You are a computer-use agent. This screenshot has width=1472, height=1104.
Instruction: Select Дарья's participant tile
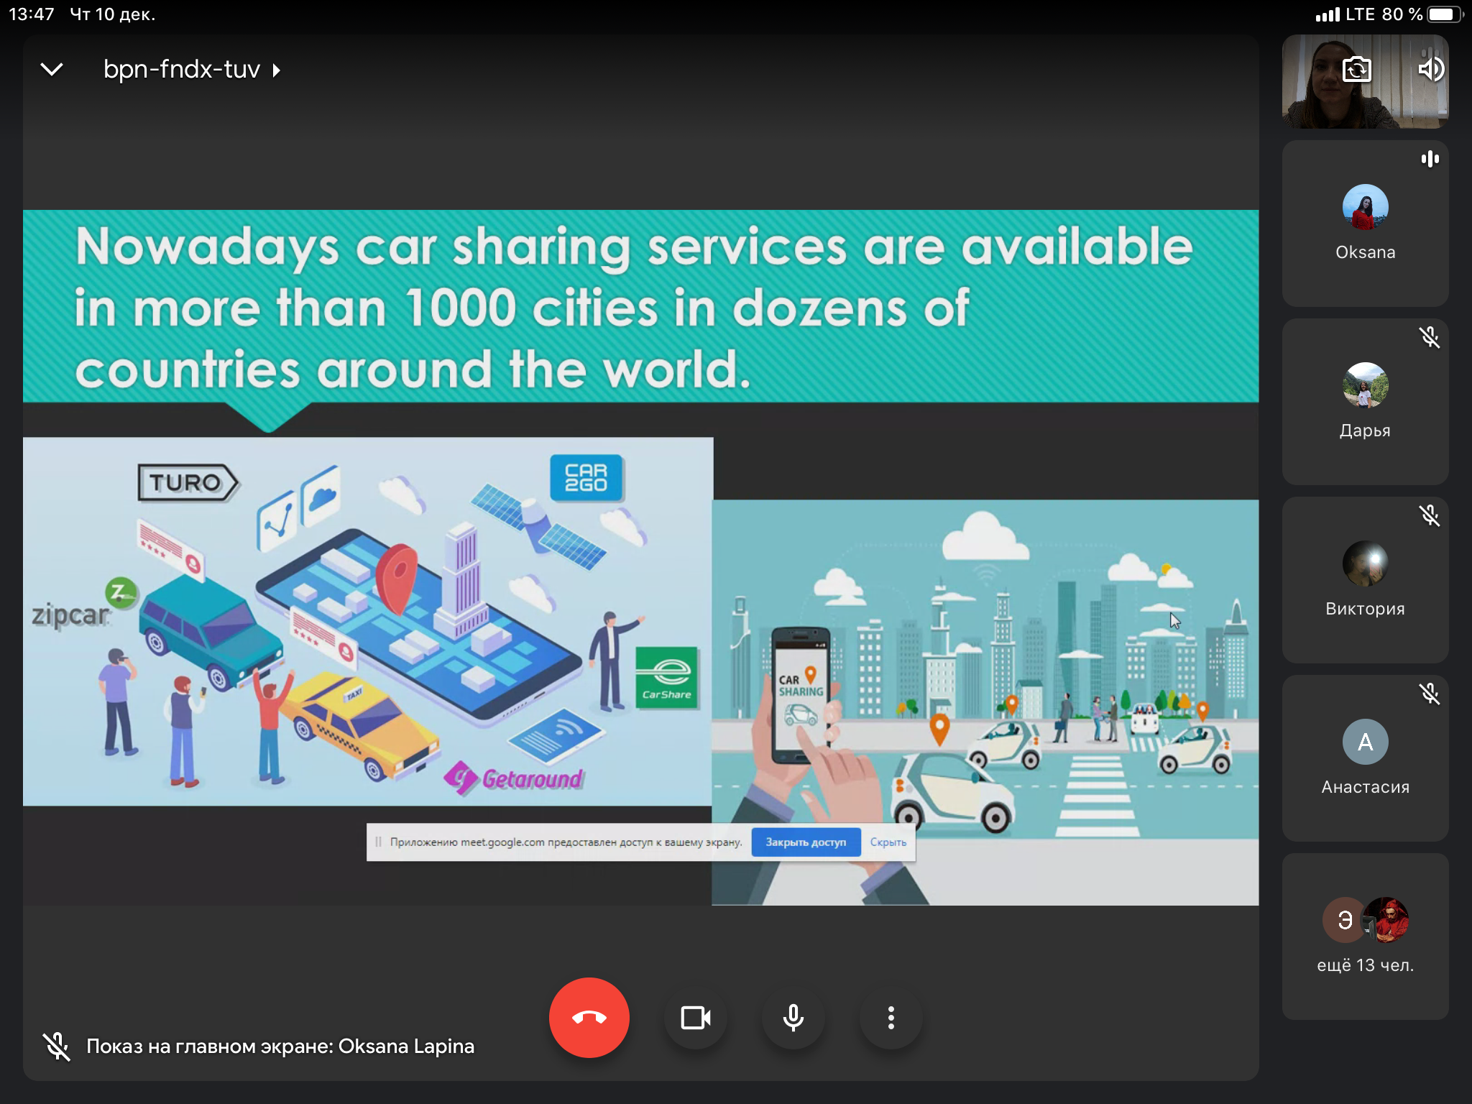[x=1365, y=402]
